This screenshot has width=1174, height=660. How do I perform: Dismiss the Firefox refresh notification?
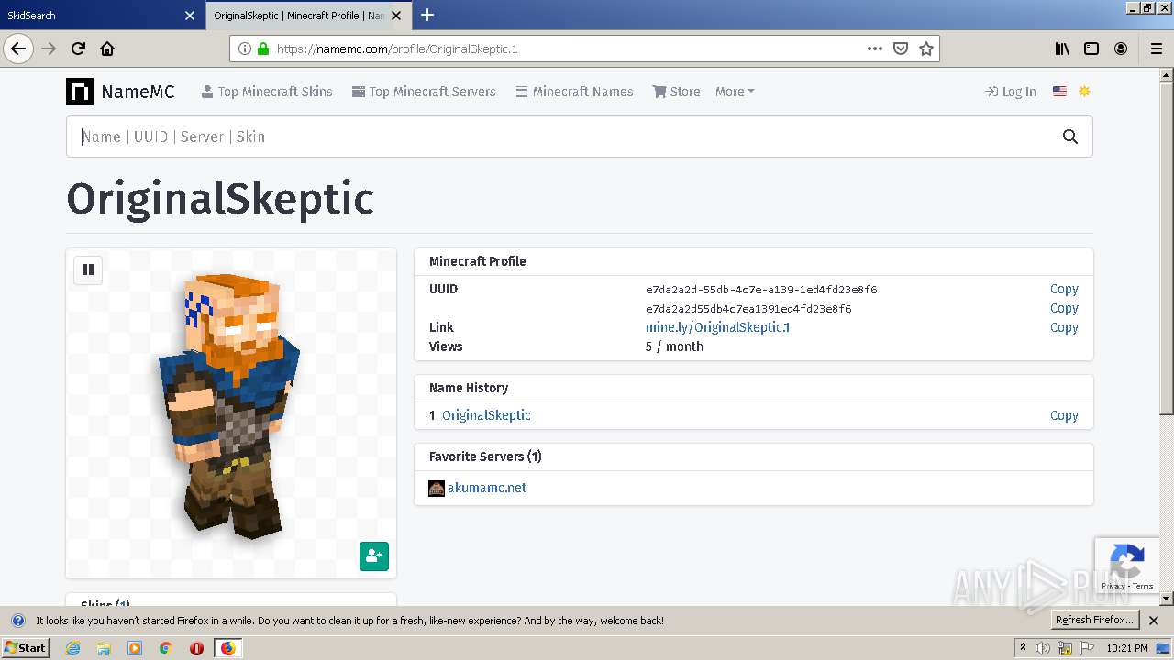[1154, 621]
